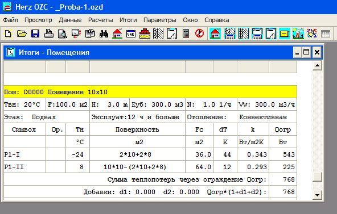337x214 pixels.
Task: Click the Этаж: Подвал cell
Action: point(47,117)
